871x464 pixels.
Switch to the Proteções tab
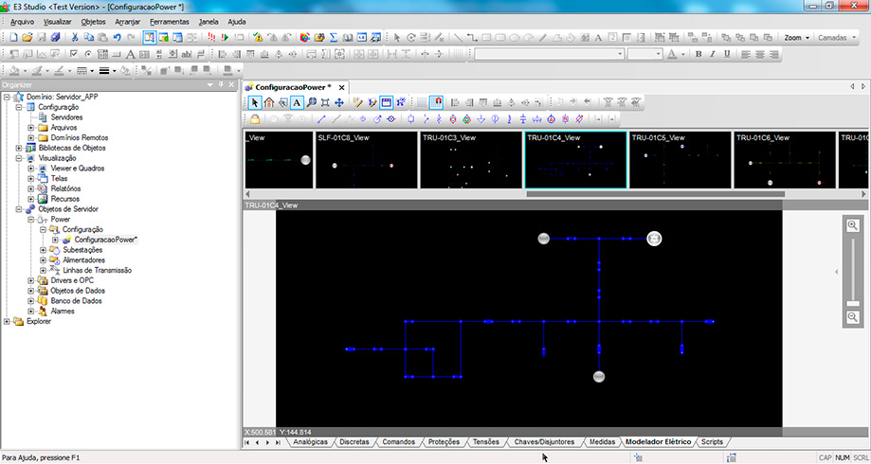tap(444, 442)
